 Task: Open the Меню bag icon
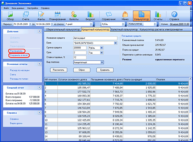pyautogui.click(x=125, y=16)
